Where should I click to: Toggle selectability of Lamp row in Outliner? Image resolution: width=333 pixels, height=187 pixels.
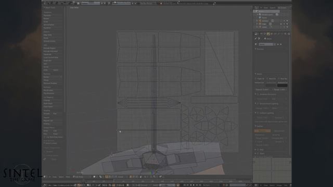[285, 27]
